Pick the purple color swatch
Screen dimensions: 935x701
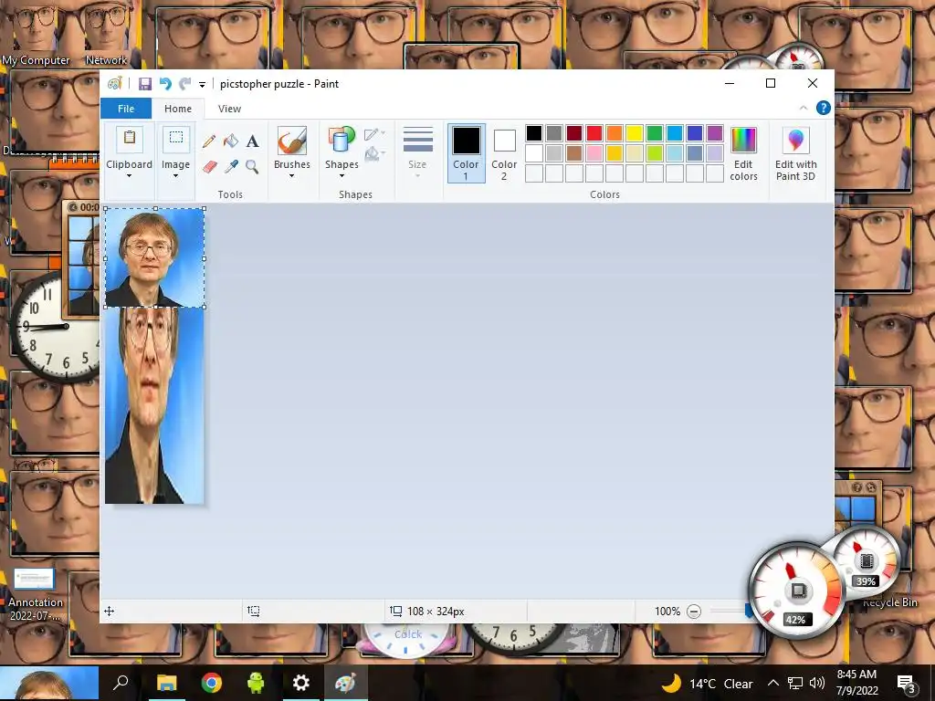pos(714,133)
